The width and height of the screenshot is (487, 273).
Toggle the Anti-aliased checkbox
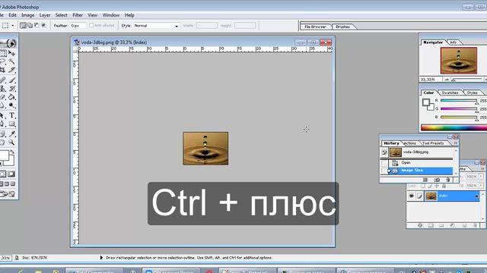tap(91, 25)
